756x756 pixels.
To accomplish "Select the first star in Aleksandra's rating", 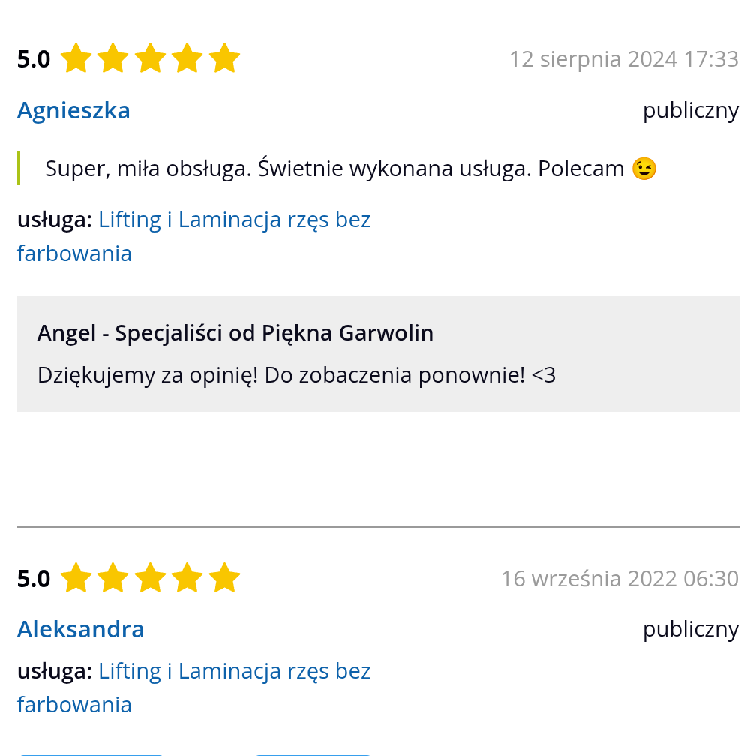I will [x=76, y=577].
